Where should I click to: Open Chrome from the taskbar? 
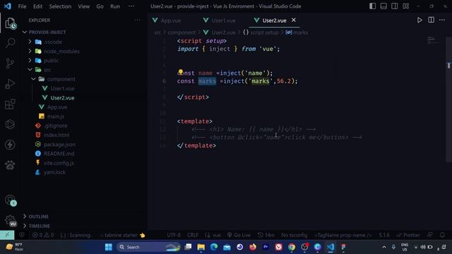tap(292, 247)
